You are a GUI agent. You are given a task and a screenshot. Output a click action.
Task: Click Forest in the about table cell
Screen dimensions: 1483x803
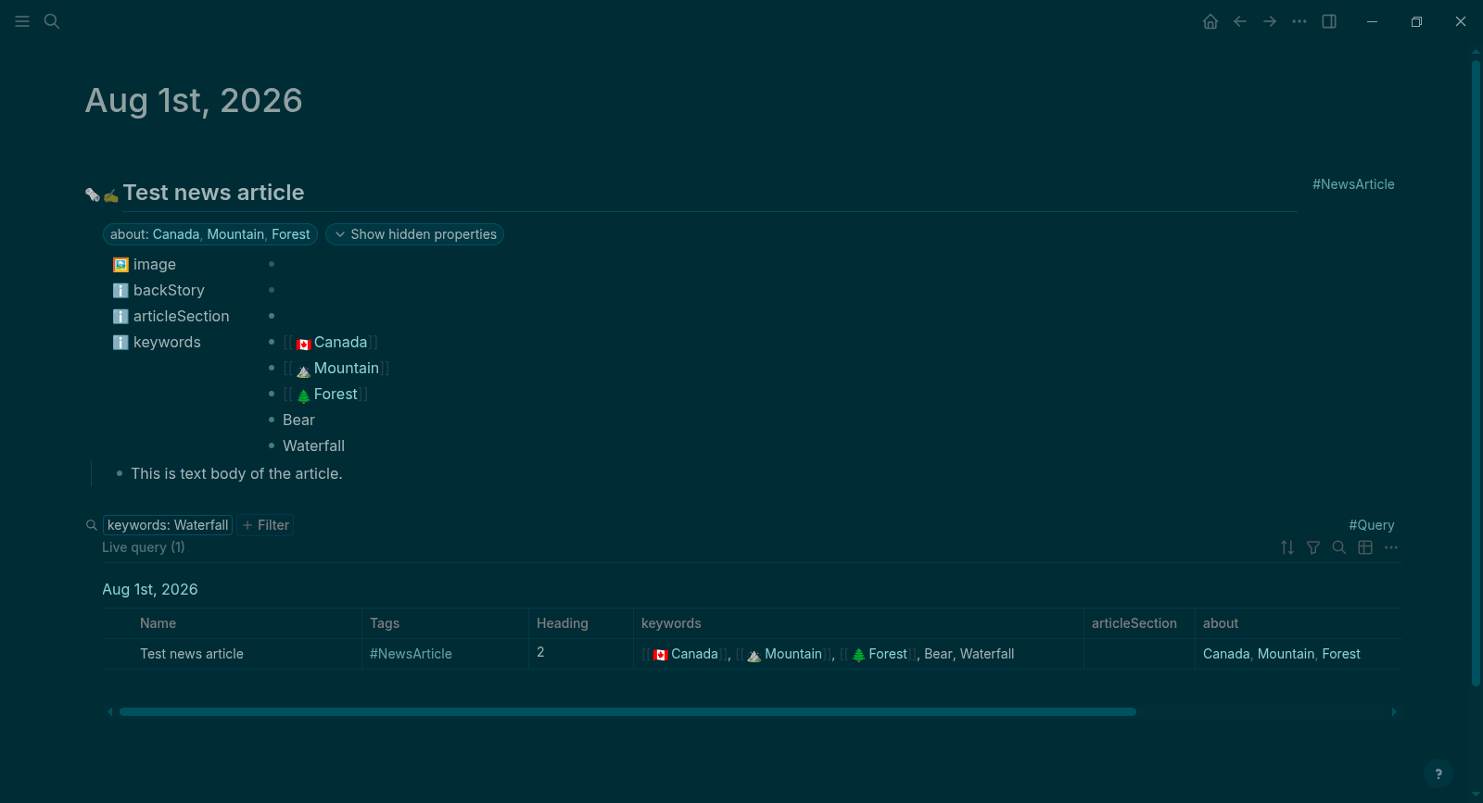click(1341, 654)
